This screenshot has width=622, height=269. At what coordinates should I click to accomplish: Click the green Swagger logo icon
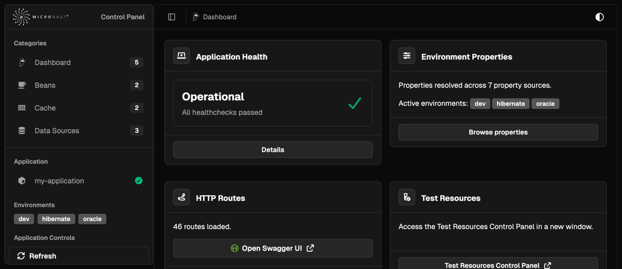234,248
